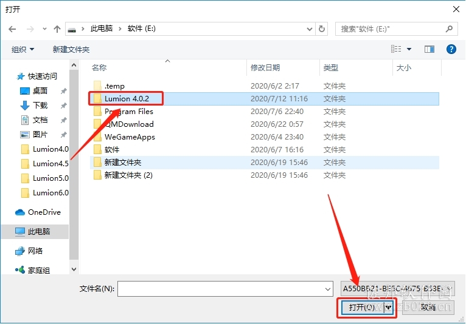Open help with the question mark icon
The width and height of the screenshot is (466, 324).
tap(451, 49)
